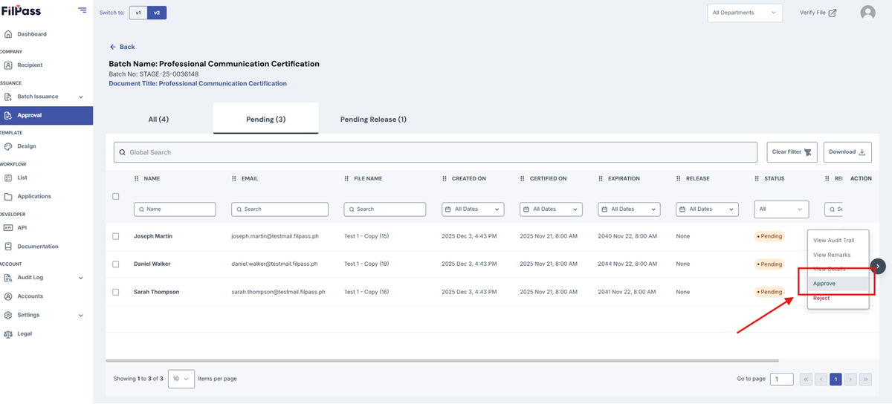Open the Verify File external link icon
Screen dimensions: 892x404
tap(833, 13)
